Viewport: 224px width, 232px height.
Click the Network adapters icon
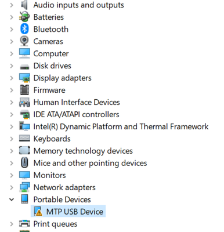pyautogui.click(x=24, y=187)
